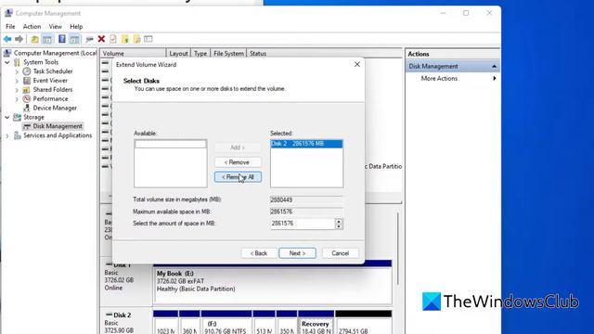The image size is (594, 334).
Task: Click the Services and Applications icon
Action: tap(17, 135)
